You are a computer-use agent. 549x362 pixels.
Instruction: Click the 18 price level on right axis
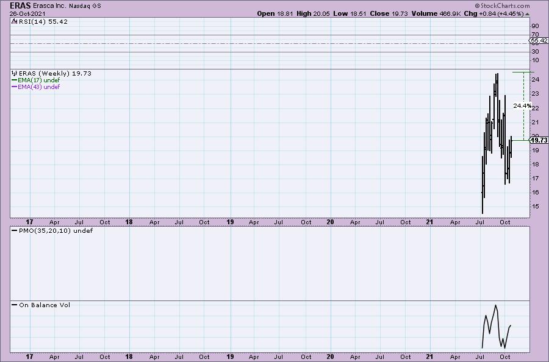[x=535, y=165]
